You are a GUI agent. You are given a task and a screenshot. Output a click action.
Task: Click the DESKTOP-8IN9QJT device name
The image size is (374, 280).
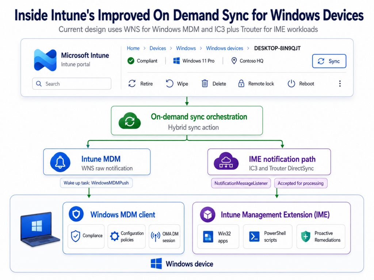[x=277, y=48]
